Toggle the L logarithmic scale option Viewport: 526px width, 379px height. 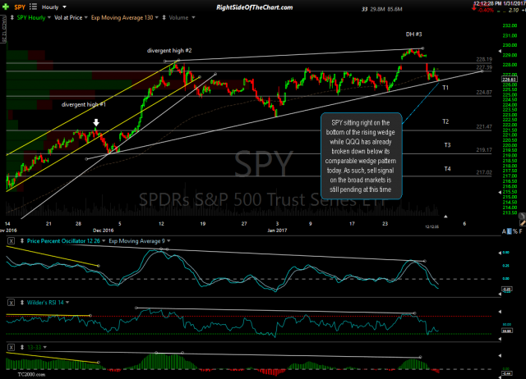[510, 231]
